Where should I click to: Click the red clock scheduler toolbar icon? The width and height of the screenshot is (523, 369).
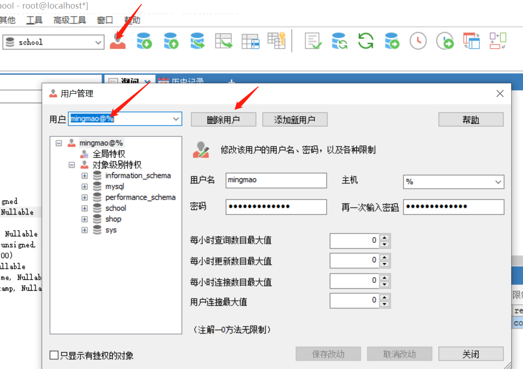click(x=418, y=41)
